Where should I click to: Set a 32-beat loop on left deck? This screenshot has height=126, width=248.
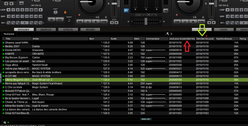click(x=36, y=10)
